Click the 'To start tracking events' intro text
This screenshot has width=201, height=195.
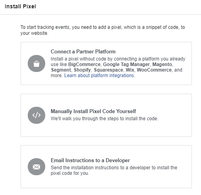coord(103,30)
